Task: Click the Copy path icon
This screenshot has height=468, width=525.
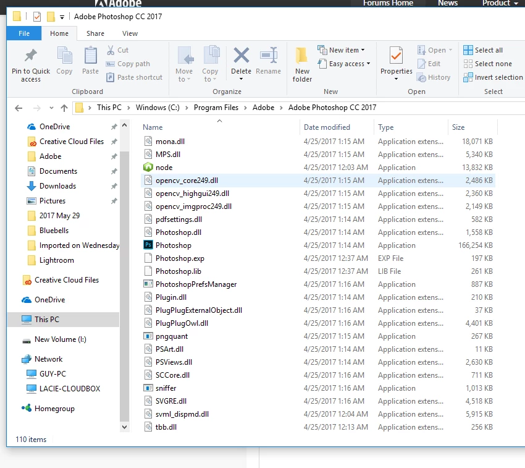Action: pos(110,64)
